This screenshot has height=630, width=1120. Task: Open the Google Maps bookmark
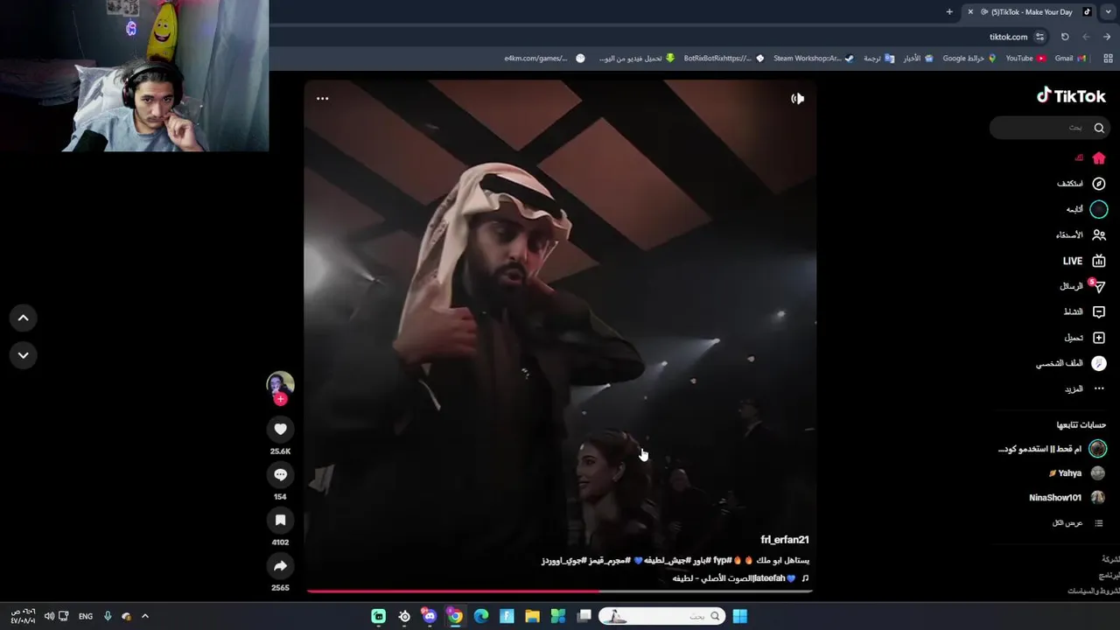pyautogui.click(x=969, y=59)
